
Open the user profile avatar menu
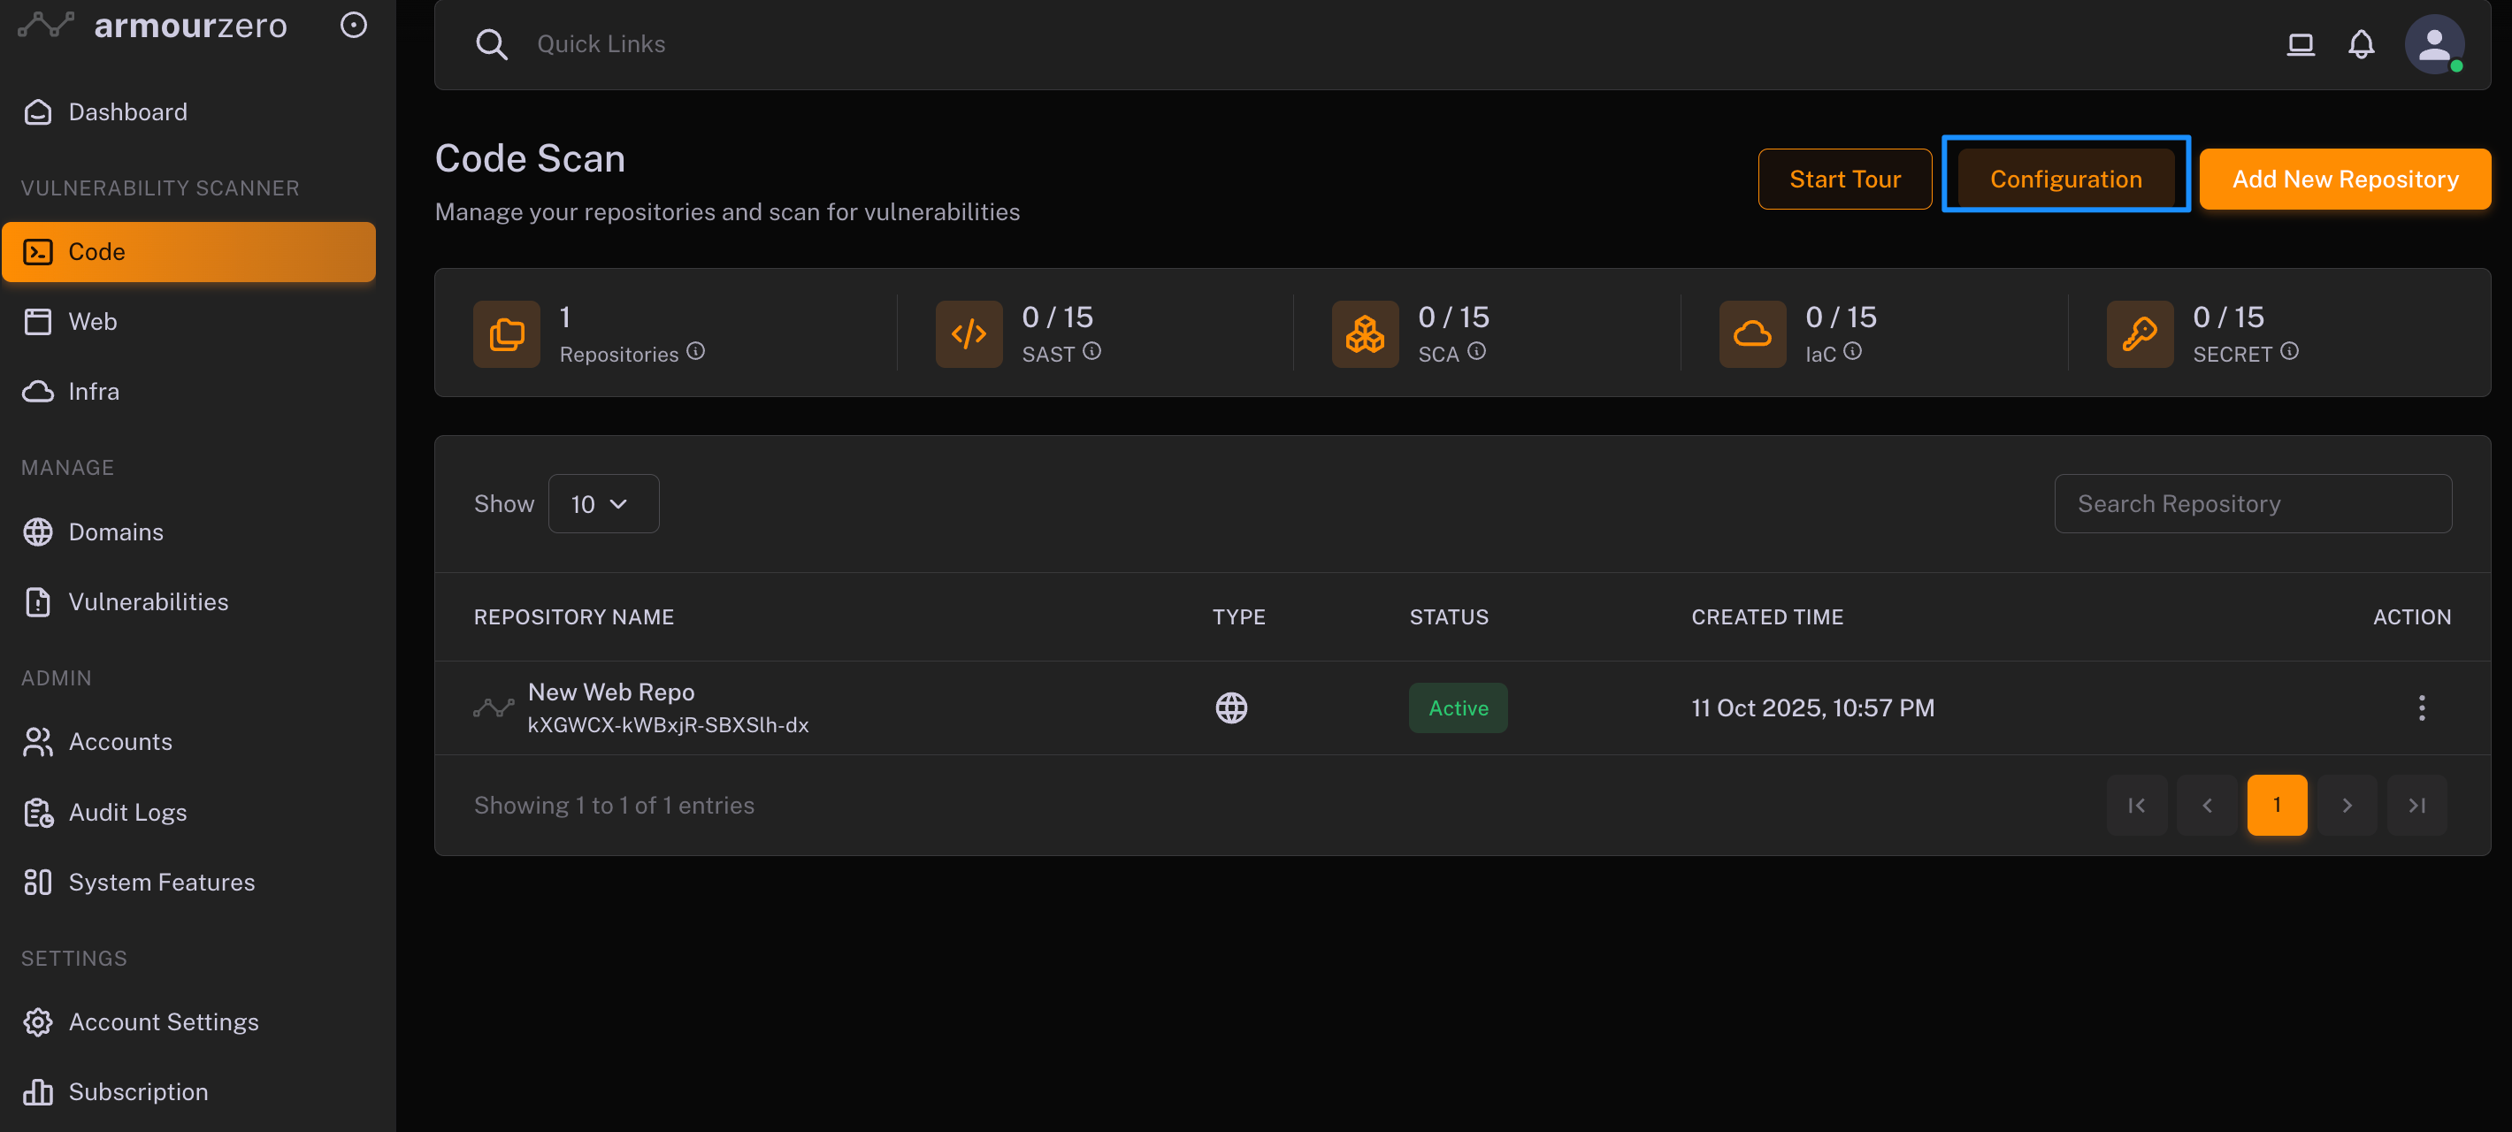pos(2434,44)
